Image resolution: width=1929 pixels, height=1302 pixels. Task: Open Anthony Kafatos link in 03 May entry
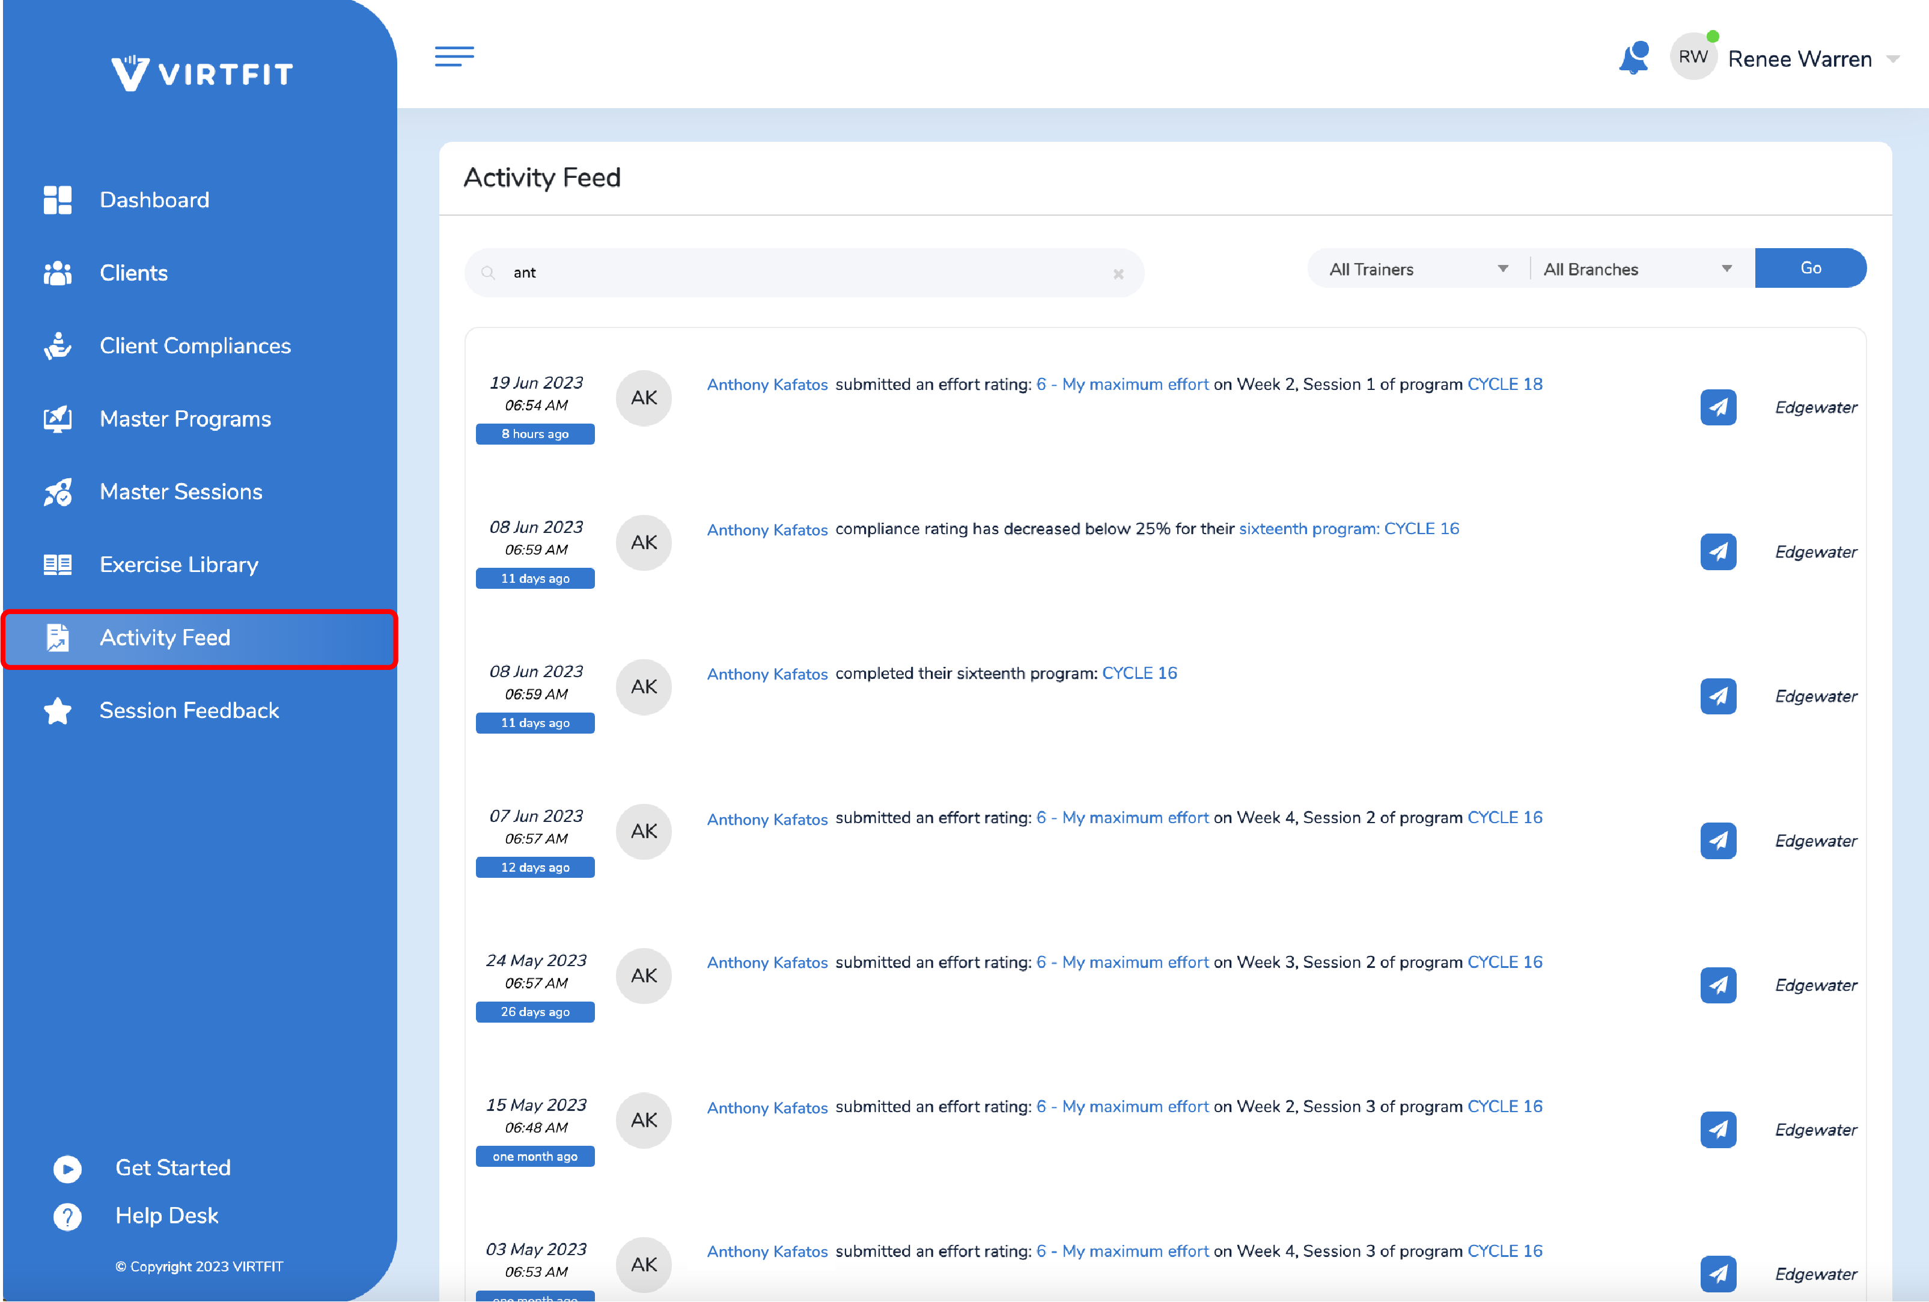coord(767,1252)
